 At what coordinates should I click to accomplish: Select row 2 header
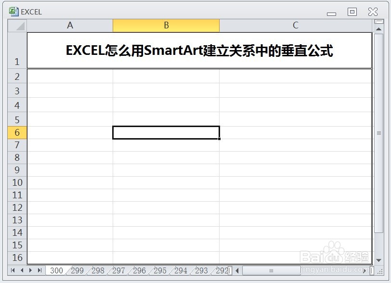[17, 77]
